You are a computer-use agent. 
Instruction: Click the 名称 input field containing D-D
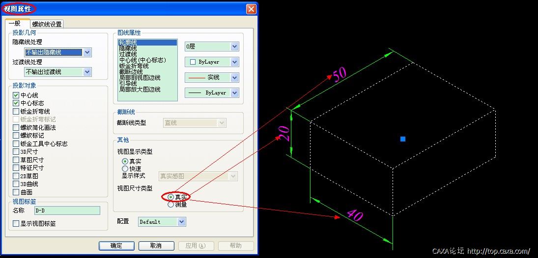tap(67, 211)
